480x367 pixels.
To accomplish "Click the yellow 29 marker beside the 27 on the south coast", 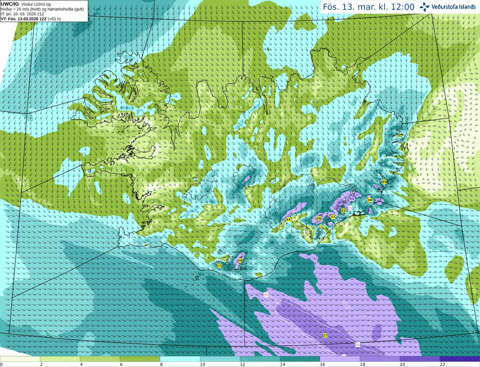I will [x=240, y=260].
